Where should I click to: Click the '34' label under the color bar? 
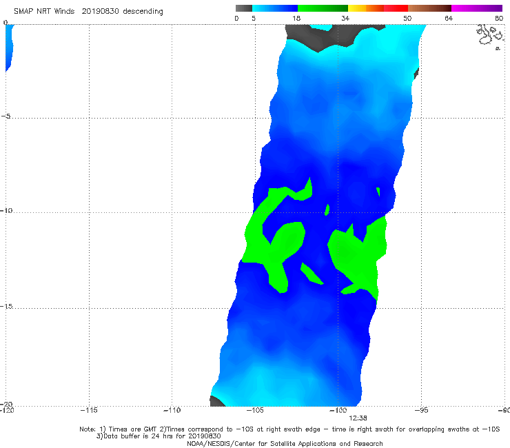pos(345,18)
